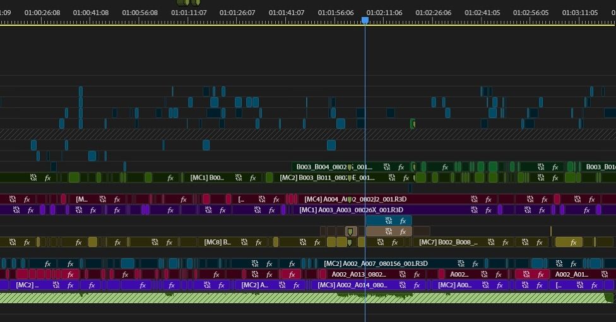616x322 pixels.
Task: Click fx badge on [MC2] A... clip
Action: pyautogui.click(x=297, y=285)
